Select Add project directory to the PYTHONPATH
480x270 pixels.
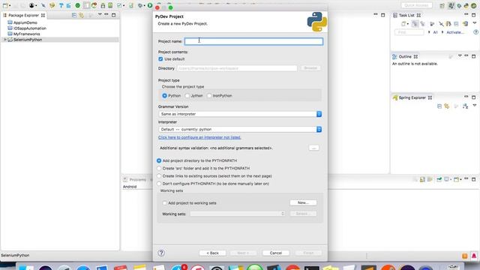[159, 160]
